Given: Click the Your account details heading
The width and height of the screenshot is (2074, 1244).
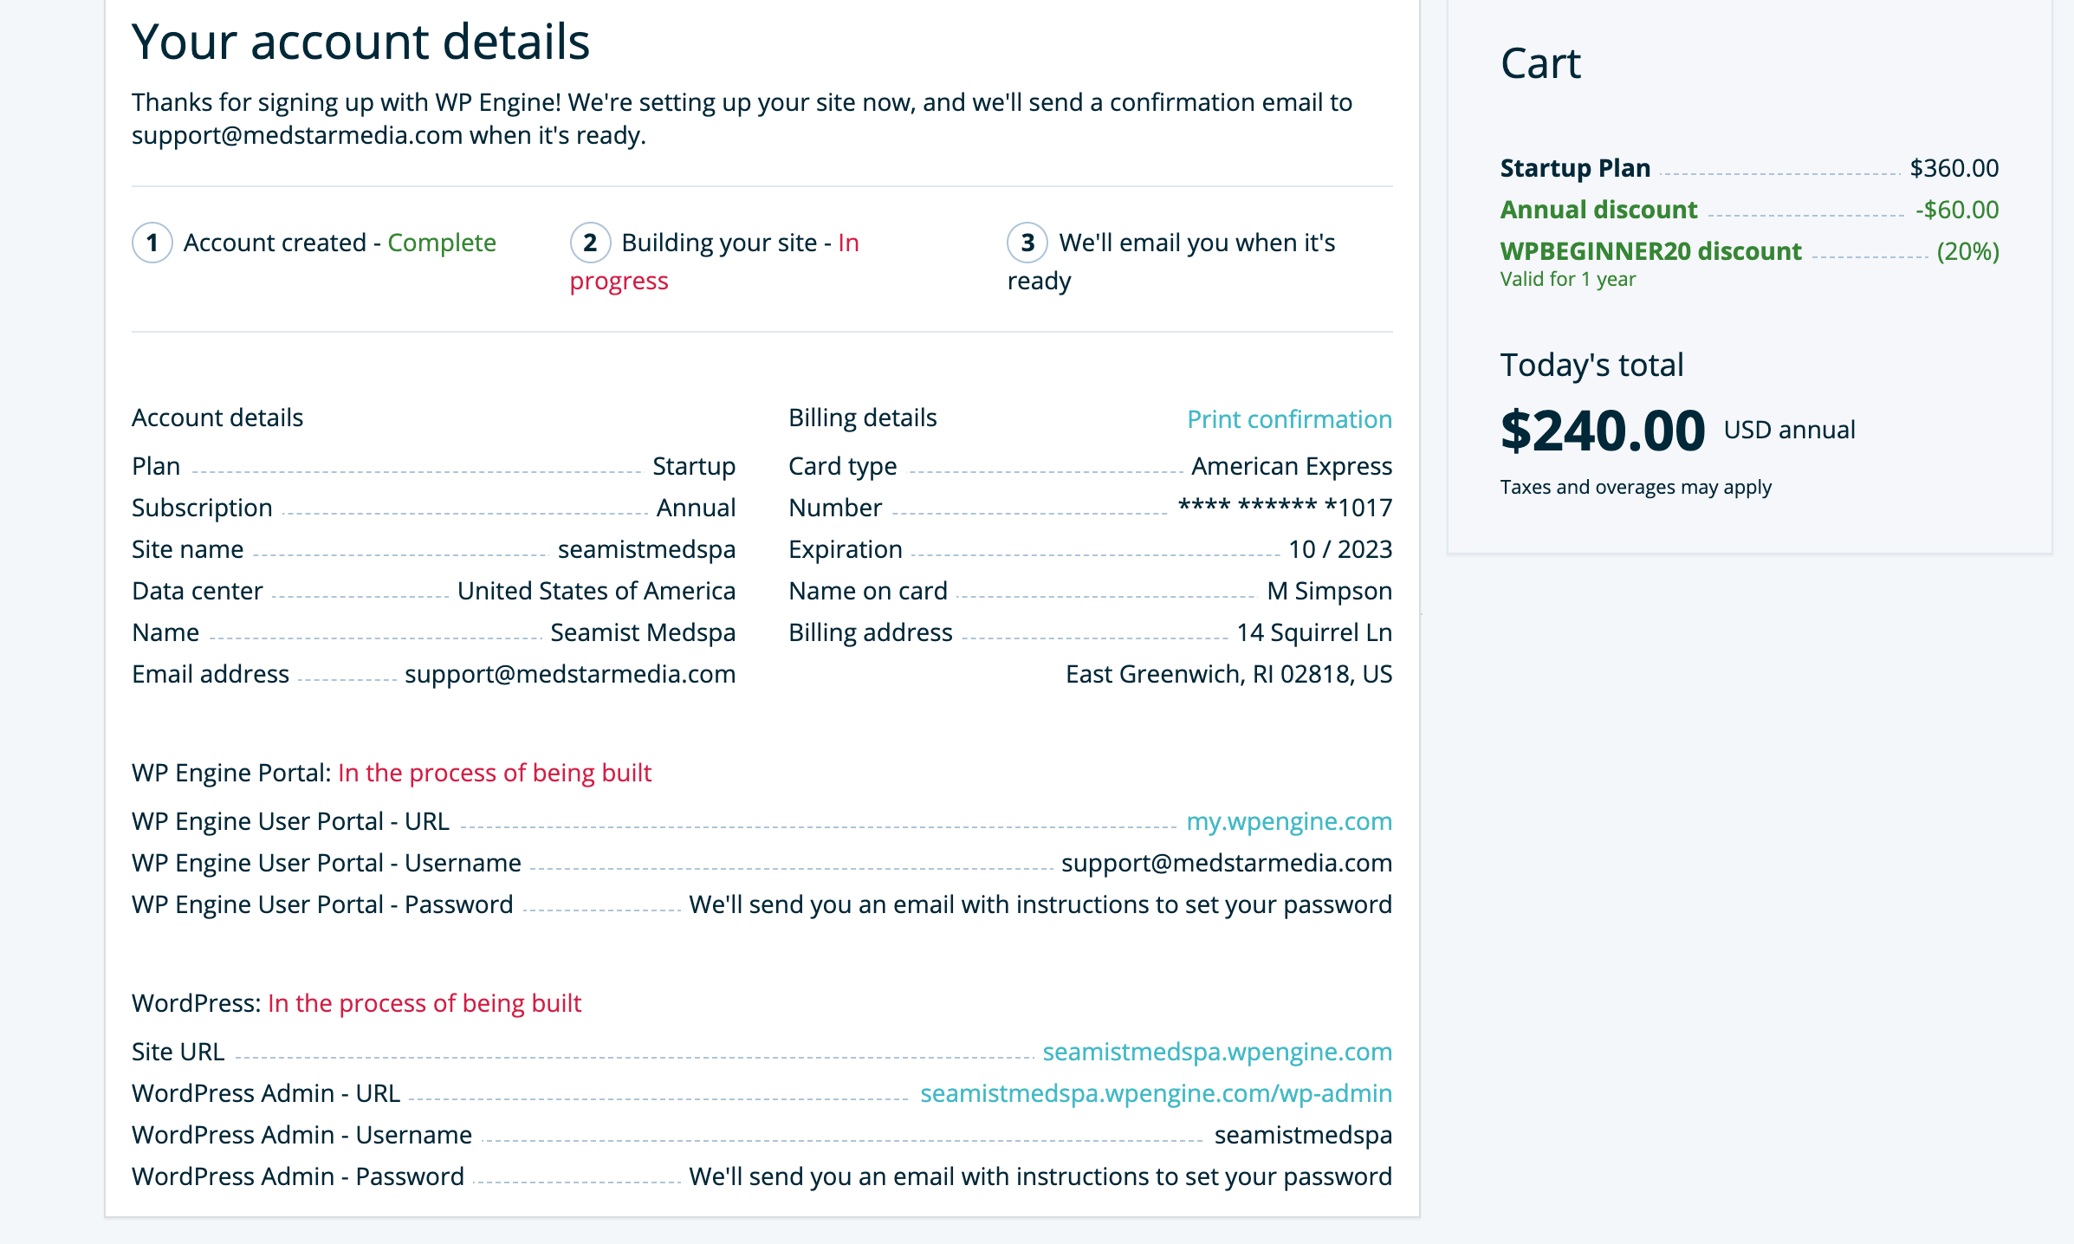Looking at the screenshot, I should [x=360, y=42].
